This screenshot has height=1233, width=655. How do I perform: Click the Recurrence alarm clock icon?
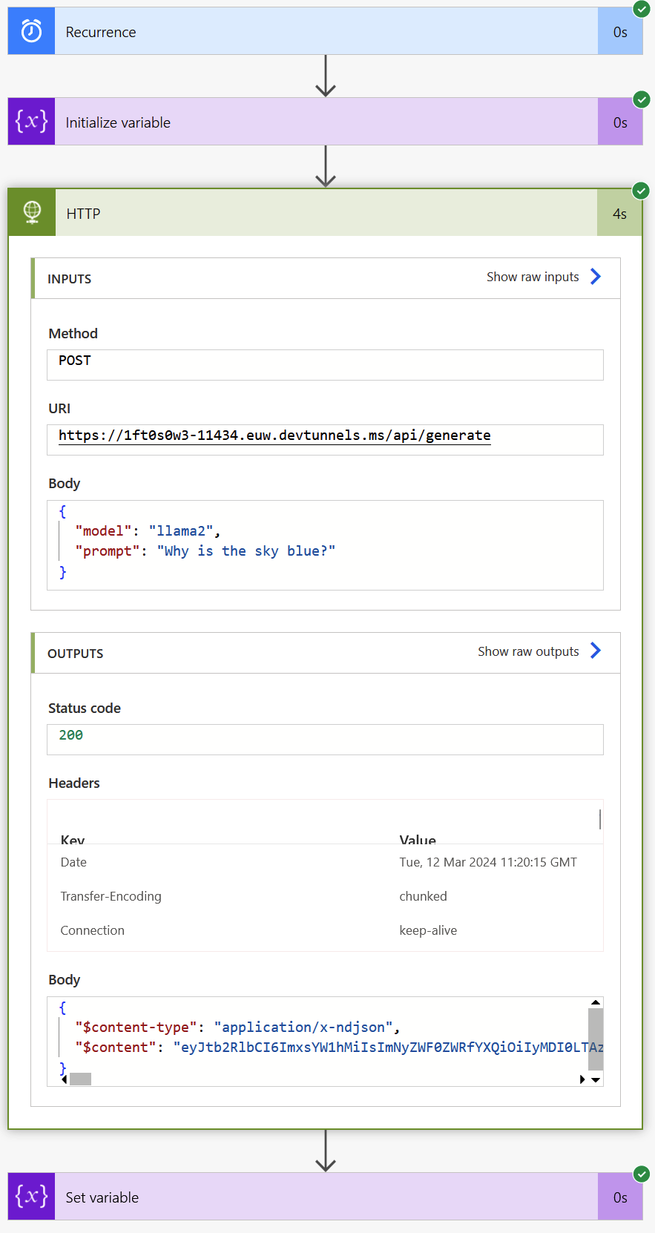pos(31,31)
